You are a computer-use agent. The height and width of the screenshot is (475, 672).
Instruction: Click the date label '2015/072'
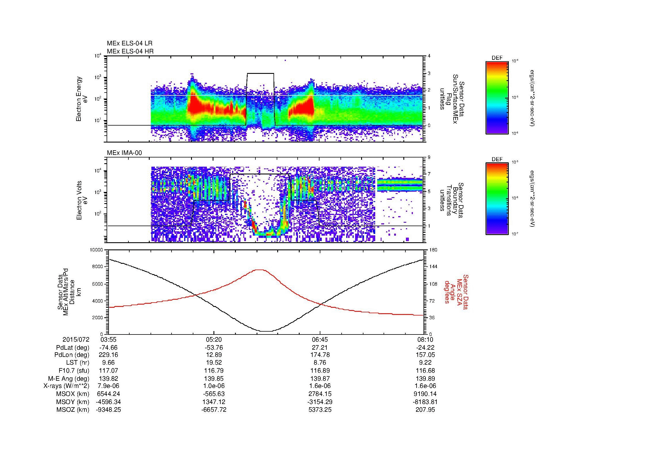76,339
